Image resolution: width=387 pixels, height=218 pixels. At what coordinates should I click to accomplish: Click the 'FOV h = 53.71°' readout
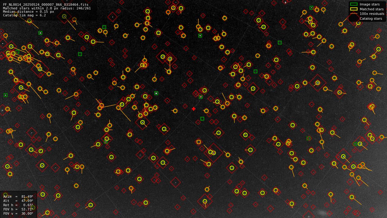pyautogui.click(x=18, y=209)
